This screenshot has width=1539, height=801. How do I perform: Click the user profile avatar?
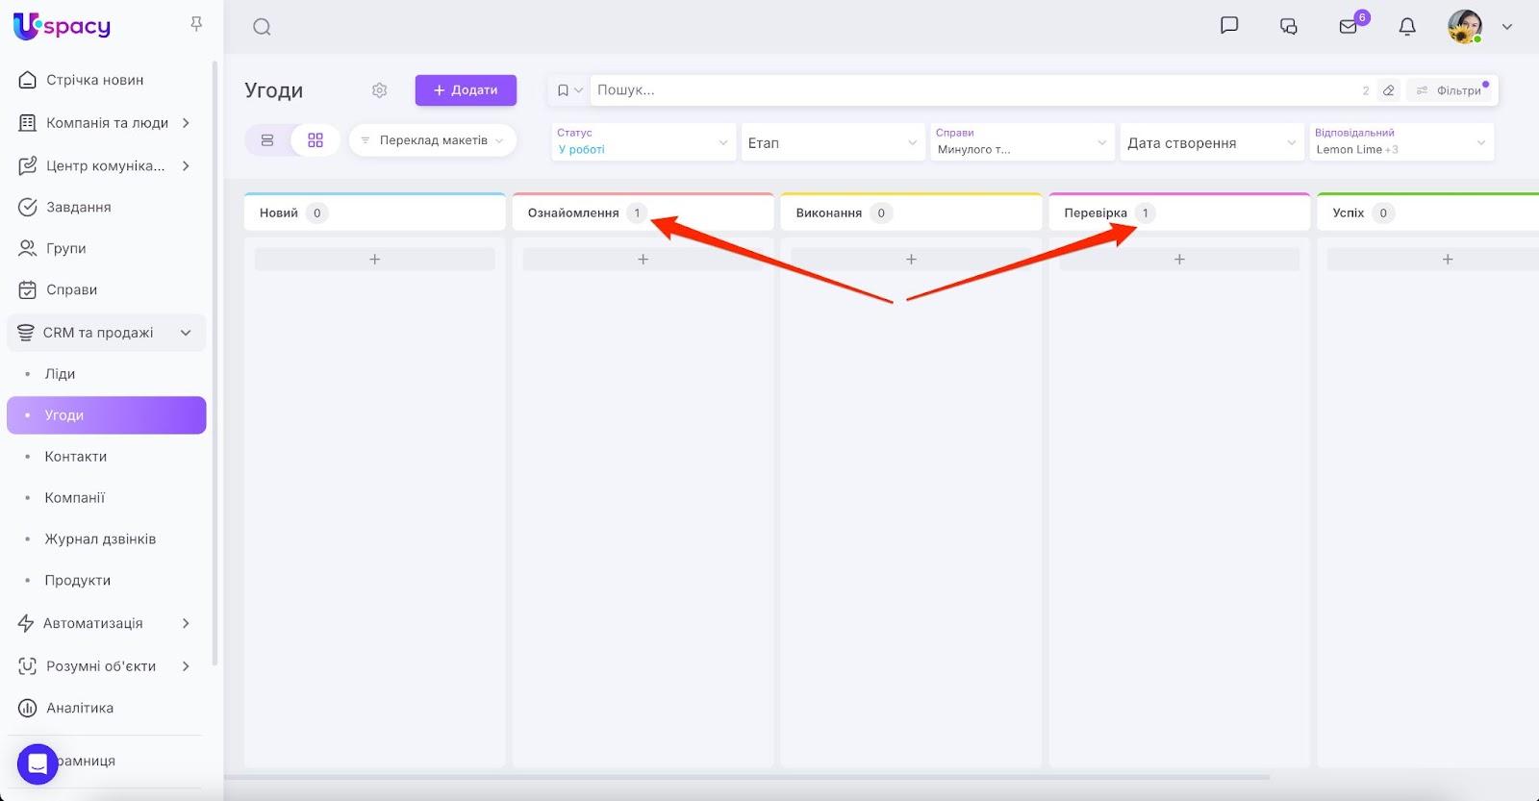[x=1465, y=26]
